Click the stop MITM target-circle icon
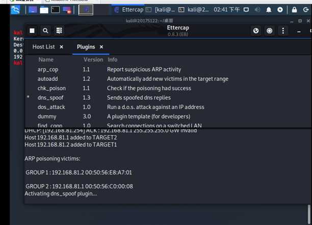312x225 pixels. pos(269,31)
